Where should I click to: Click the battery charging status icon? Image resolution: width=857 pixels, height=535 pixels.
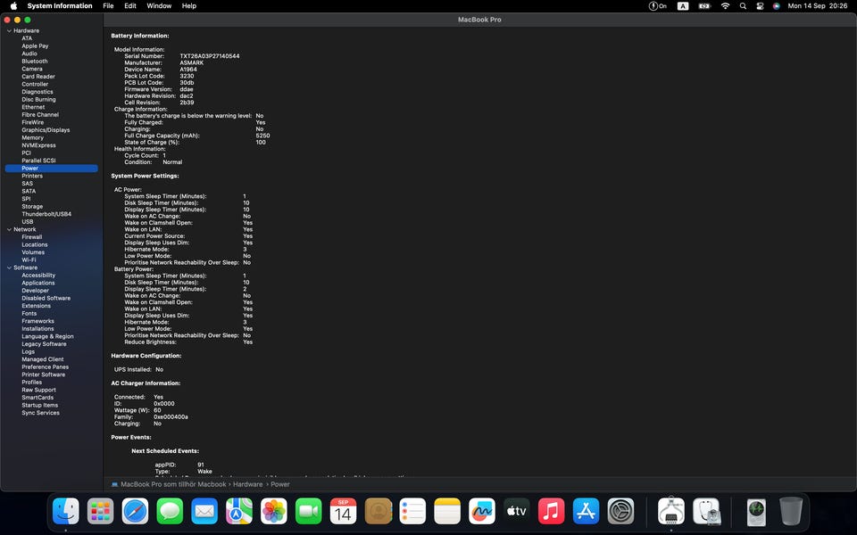(x=704, y=6)
